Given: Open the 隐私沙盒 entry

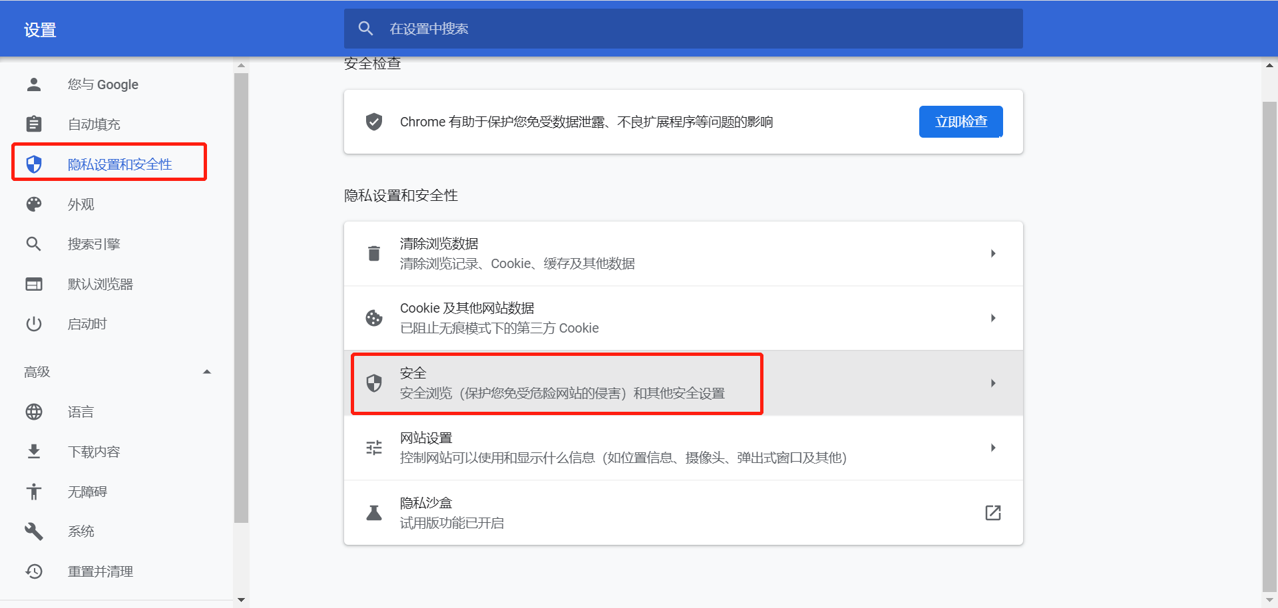Looking at the screenshot, I should (x=683, y=513).
